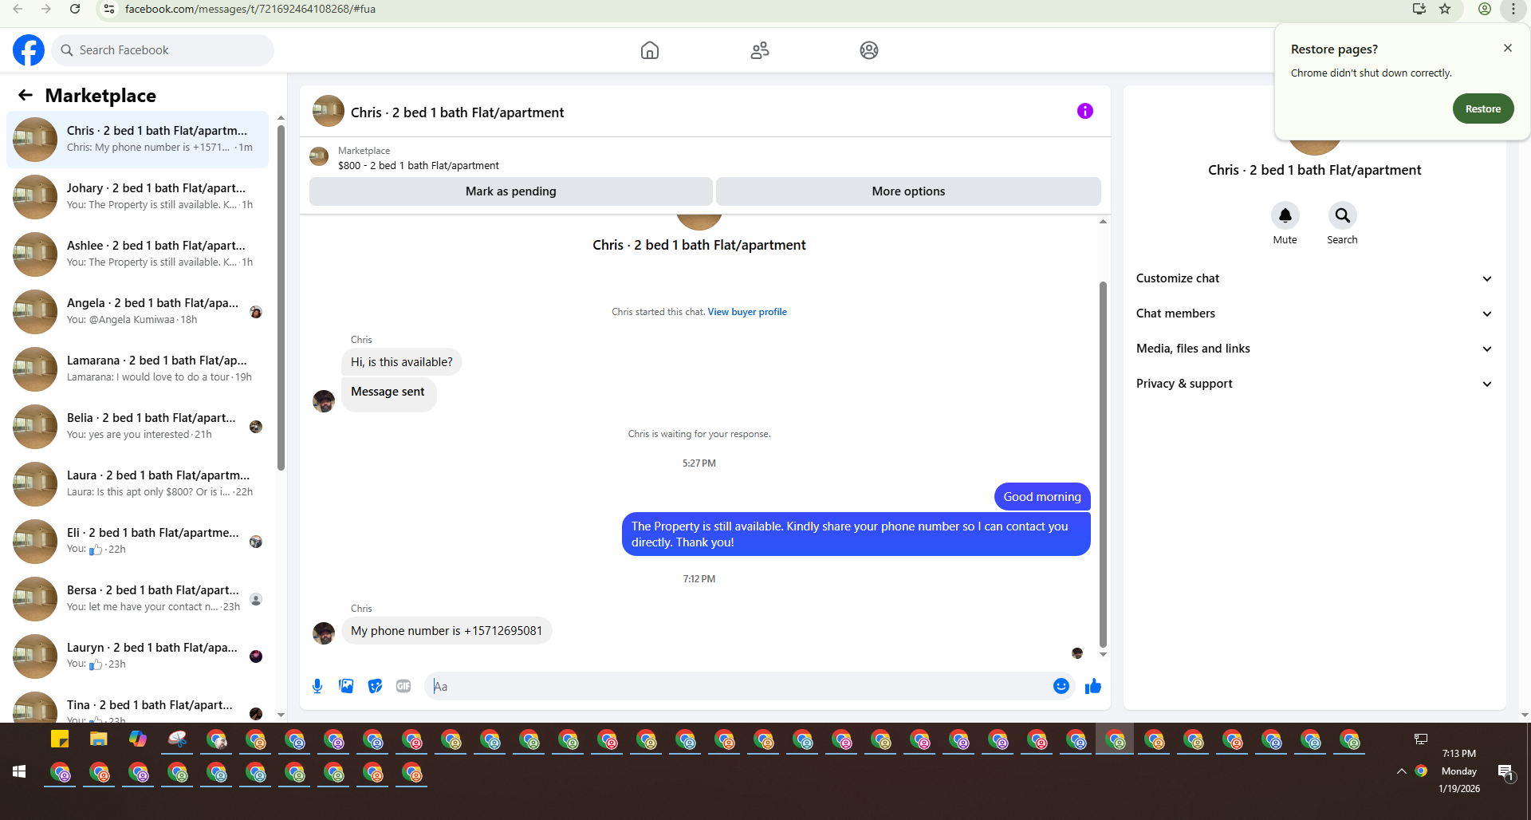Open the Eli conversation

click(x=138, y=542)
